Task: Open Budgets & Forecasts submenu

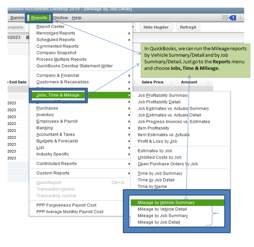Action: point(81,141)
